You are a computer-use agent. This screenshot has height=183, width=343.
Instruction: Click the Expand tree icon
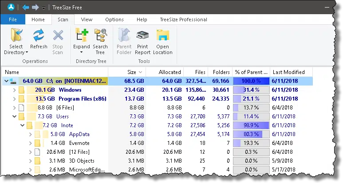click(82, 35)
